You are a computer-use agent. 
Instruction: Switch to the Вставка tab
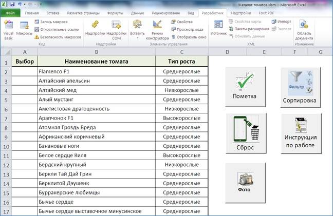point(52,13)
